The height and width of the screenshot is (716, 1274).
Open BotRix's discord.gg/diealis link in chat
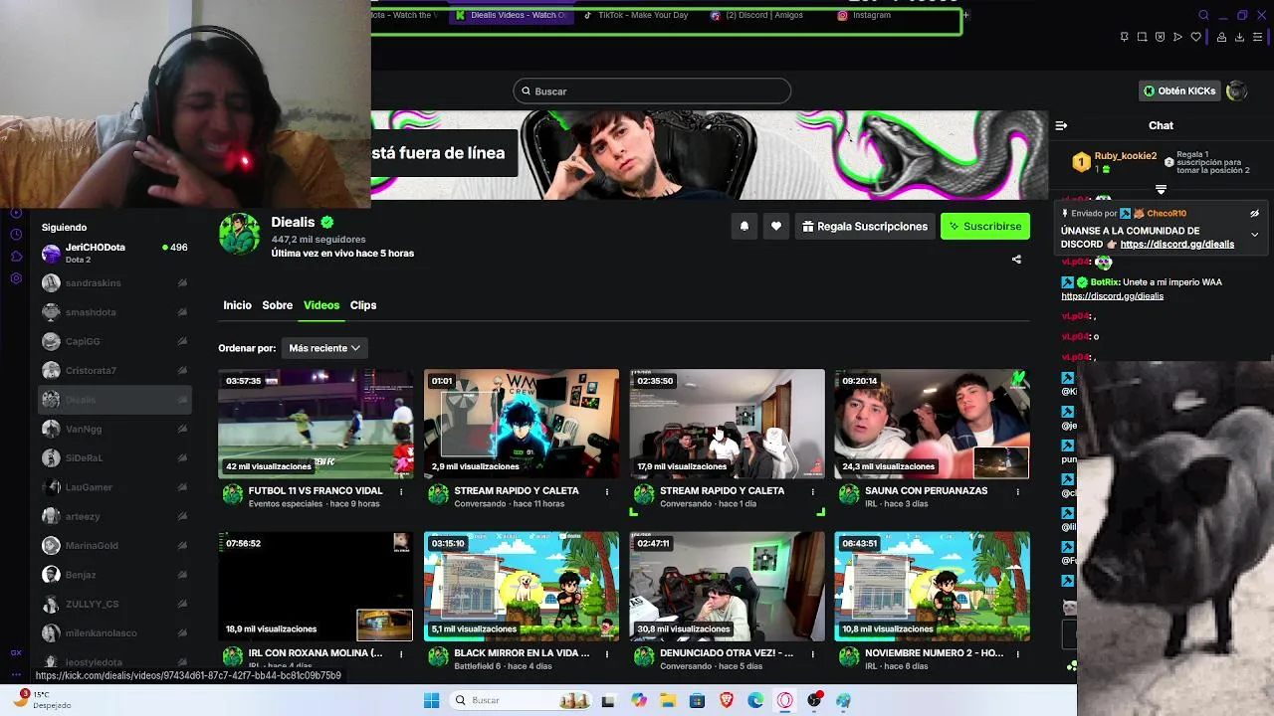coord(1112,296)
